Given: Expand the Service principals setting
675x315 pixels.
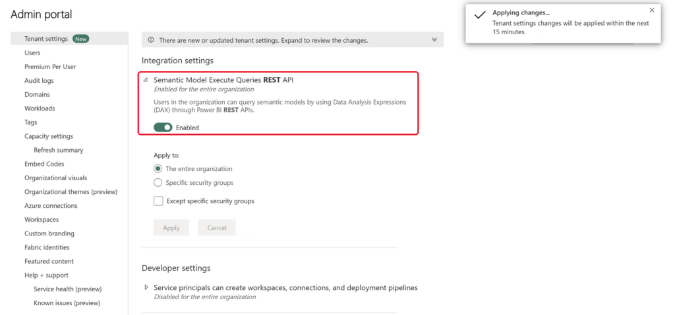Looking at the screenshot, I should click(146, 287).
